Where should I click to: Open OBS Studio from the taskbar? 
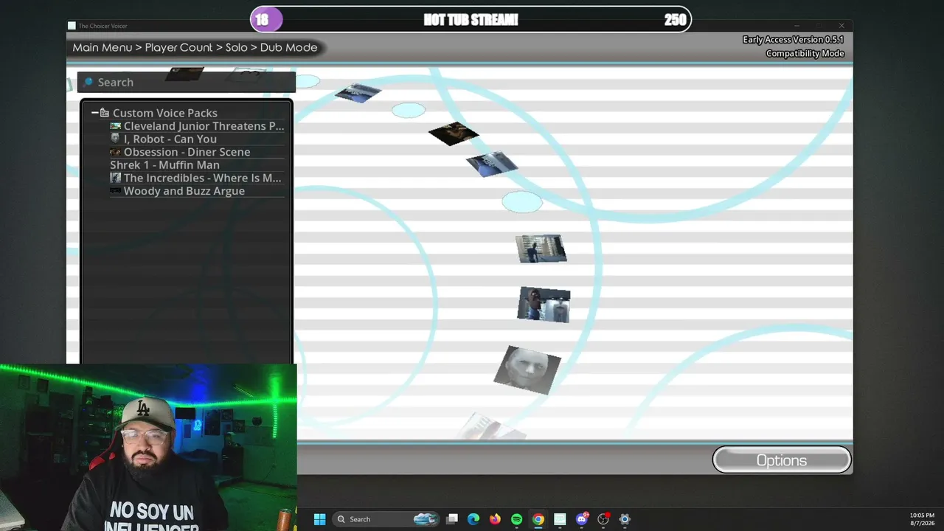pyautogui.click(x=603, y=519)
